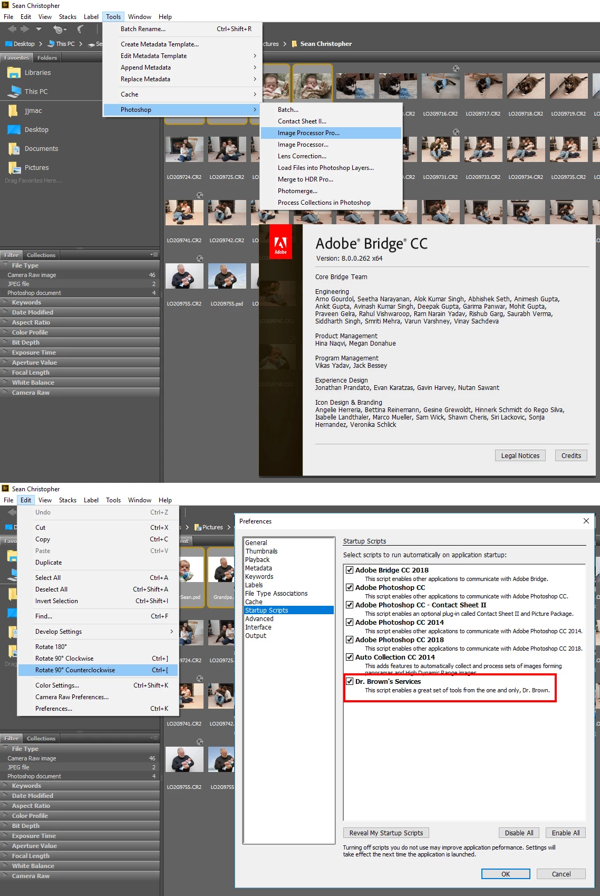The image size is (600, 896).
Task: Confirm Preferences with OK button
Action: [x=506, y=874]
